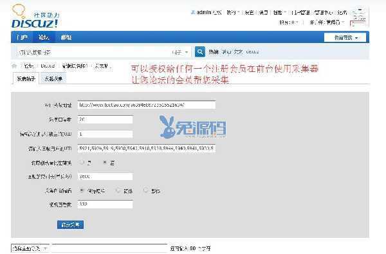Switch to the 发表帖子 tab
The image size is (386, 254).
point(26,78)
